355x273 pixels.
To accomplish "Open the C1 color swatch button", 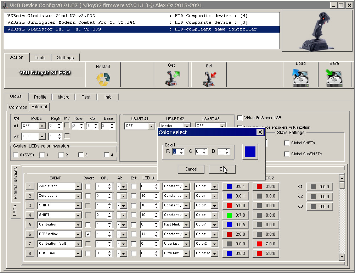I will coord(320,187).
